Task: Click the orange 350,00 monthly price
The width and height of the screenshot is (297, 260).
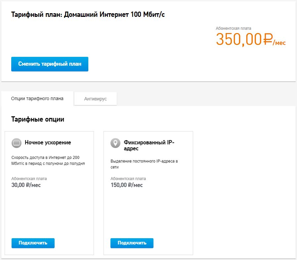Action: click(239, 39)
